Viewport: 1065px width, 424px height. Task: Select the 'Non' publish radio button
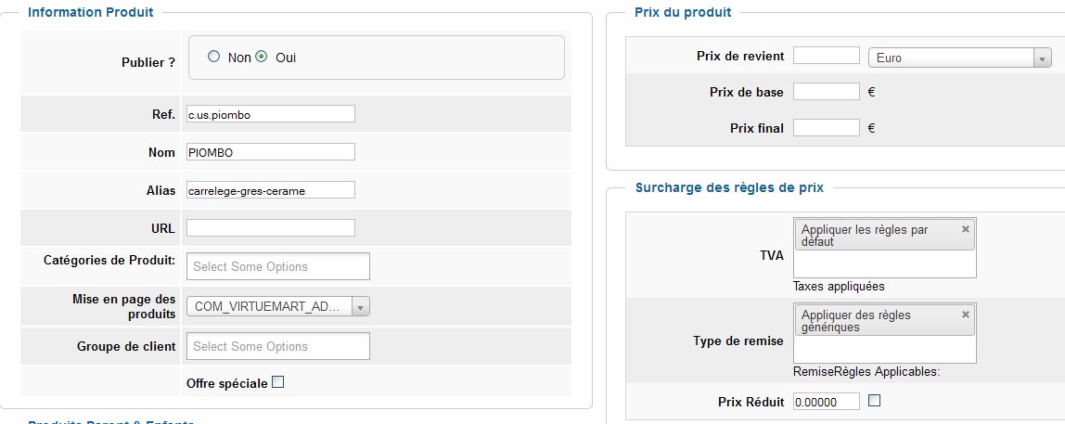214,58
